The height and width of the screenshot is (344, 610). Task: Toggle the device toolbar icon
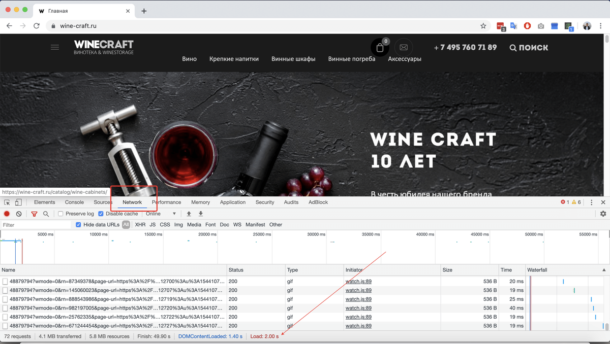(x=18, y=202)
